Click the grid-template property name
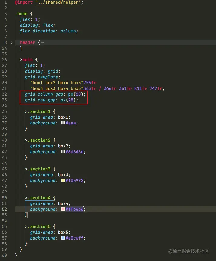The width and height of the screenshot is (216, 261). [x=41, y=77]
